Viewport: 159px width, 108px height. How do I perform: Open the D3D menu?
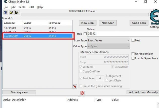click(31, 7)
